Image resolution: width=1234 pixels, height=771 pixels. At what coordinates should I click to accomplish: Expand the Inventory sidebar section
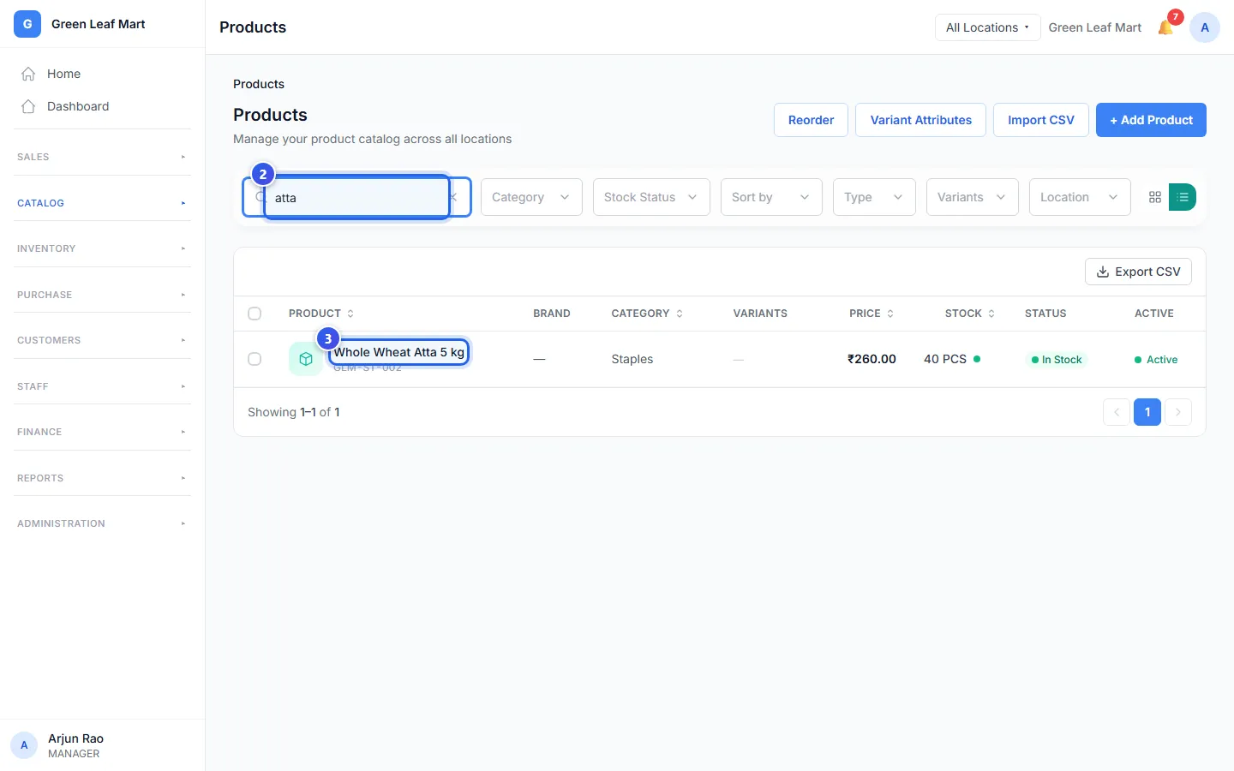tap(103, 248)
